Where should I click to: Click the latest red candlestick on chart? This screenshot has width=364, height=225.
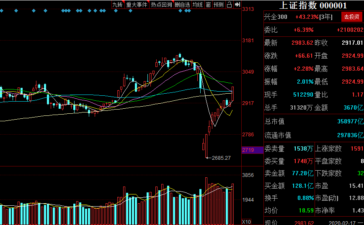[232, 94]
